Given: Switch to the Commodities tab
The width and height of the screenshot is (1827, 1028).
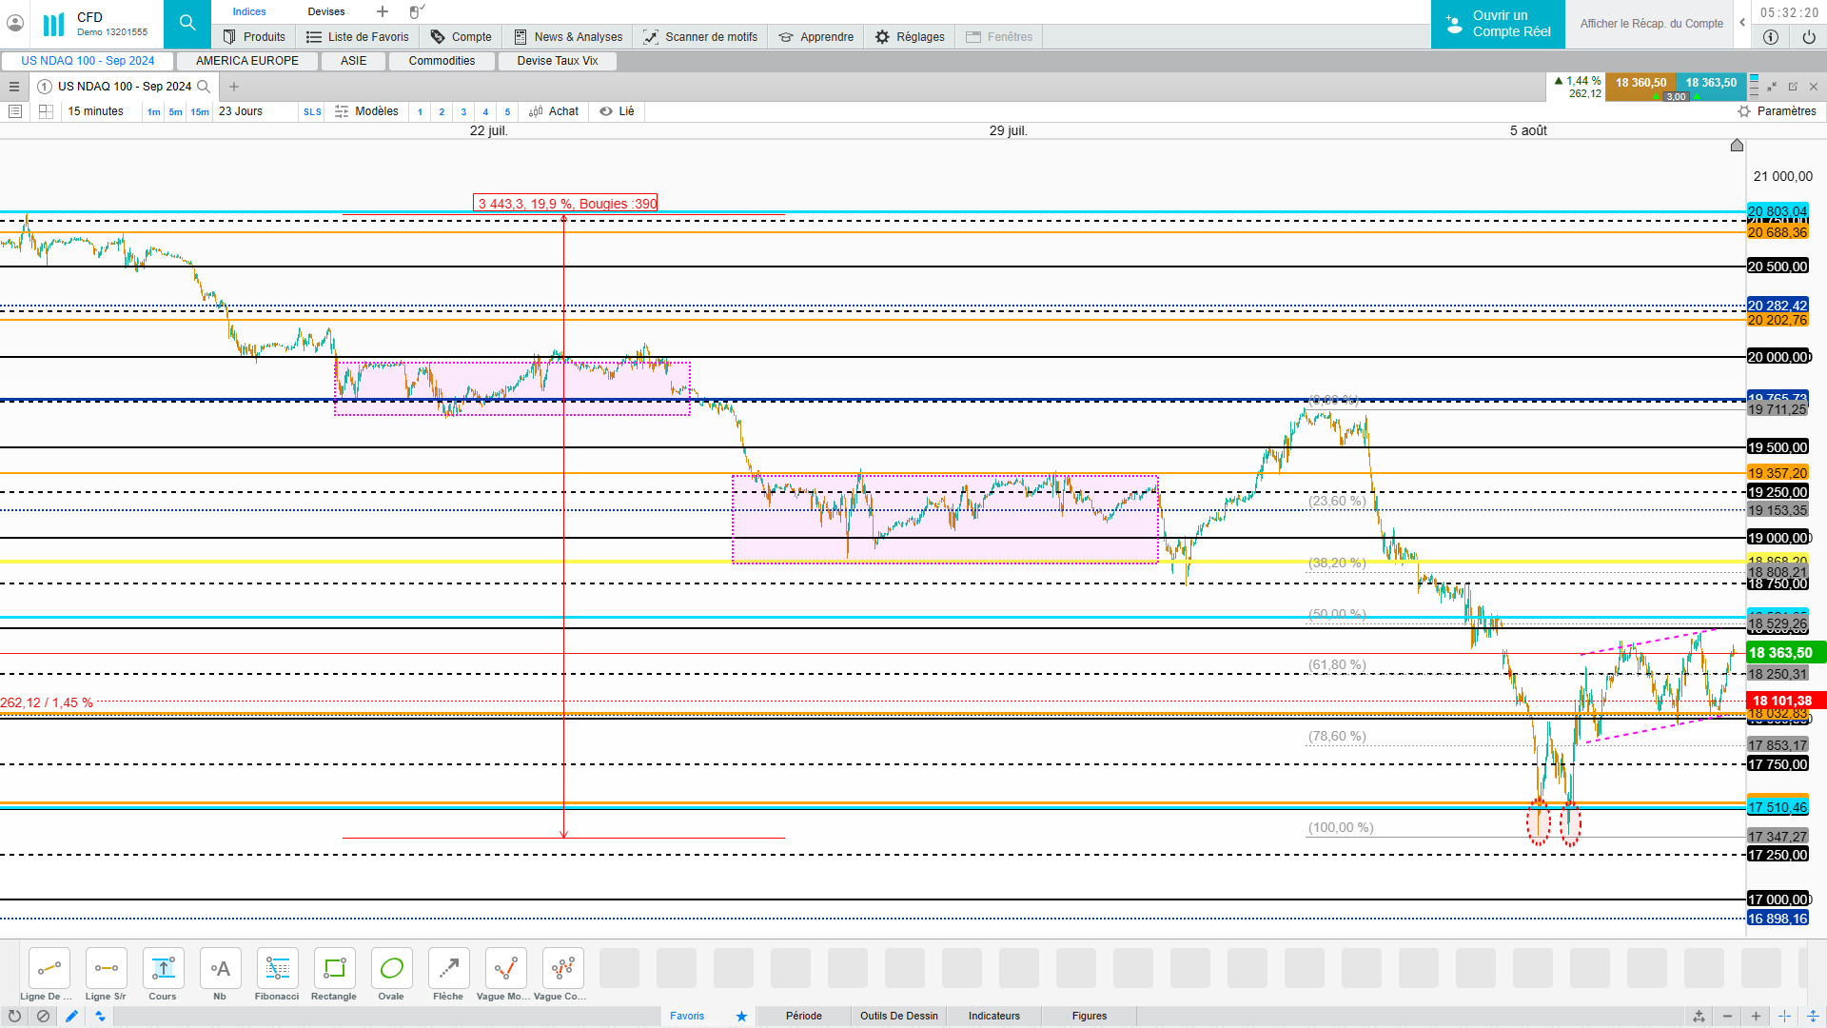Looking at the screenshot, I should coord(442,61).
